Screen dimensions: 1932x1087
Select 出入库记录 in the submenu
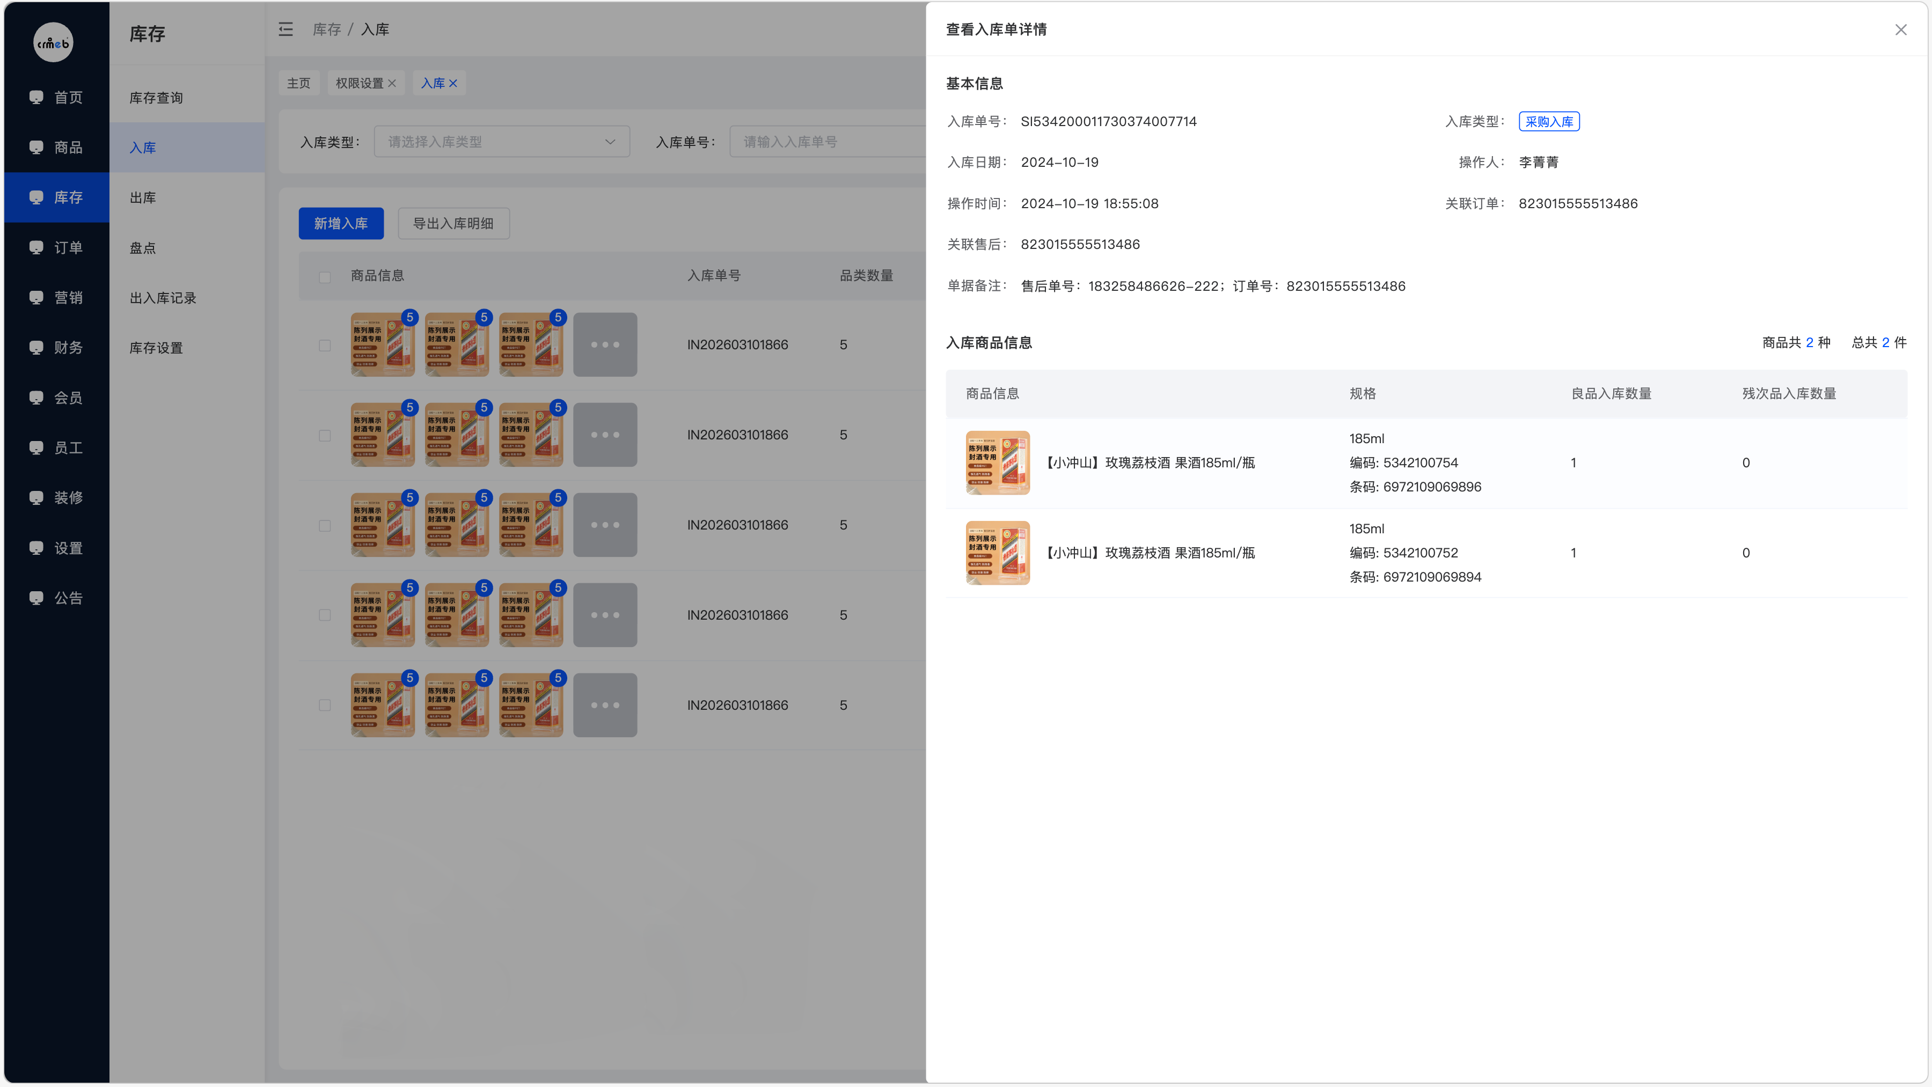tap(163, 298)
